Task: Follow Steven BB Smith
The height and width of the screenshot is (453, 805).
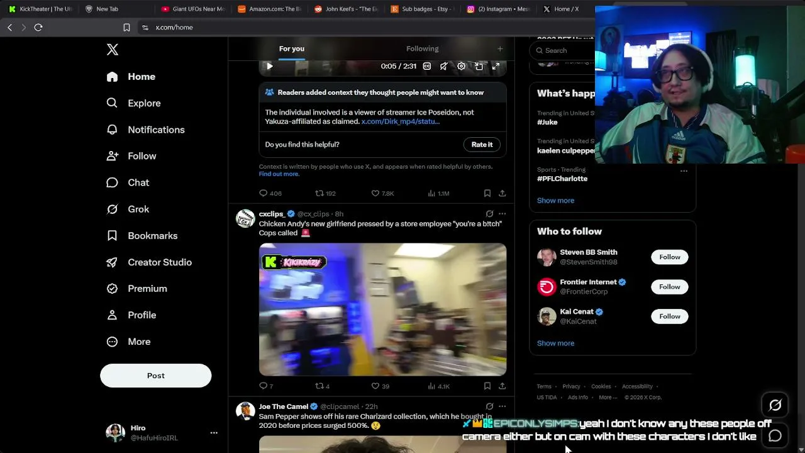Action: click(670, 257)
